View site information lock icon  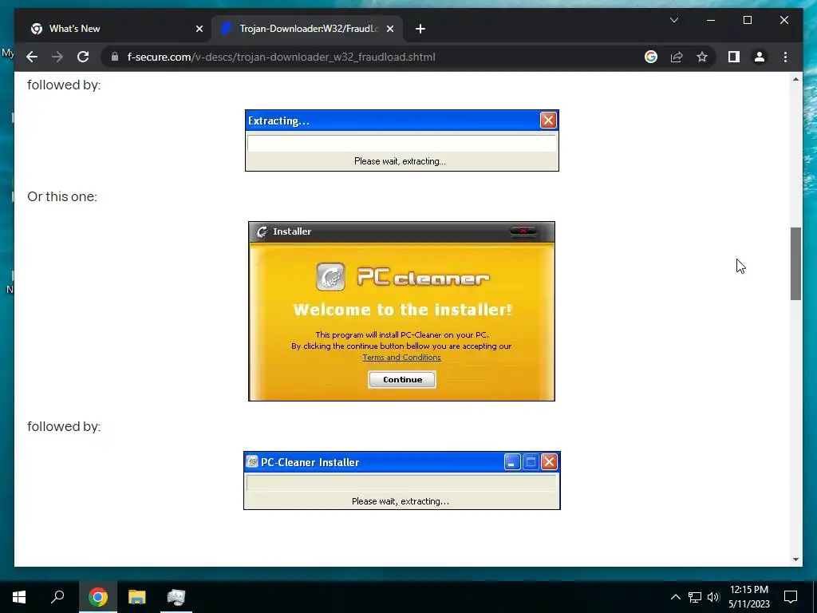click(x=115, y=57)
